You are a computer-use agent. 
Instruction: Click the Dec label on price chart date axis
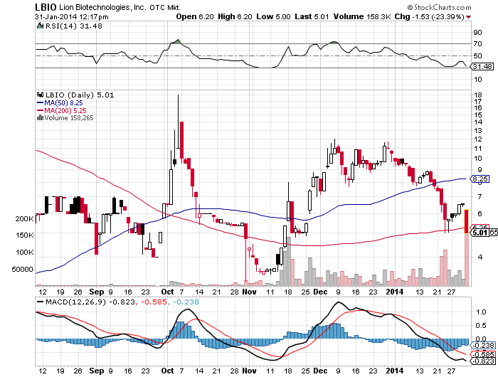[x=320, y=292]
